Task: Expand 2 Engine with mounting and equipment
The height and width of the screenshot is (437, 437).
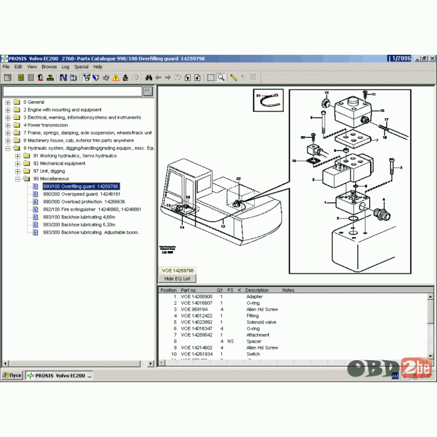Action: pos(8,110)
